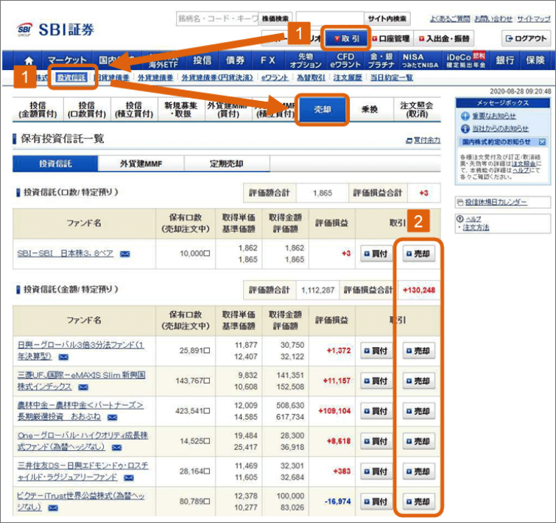The image size is (556, 523).
Task: Click the 注文履歴 sub-navigation link
Action: coord(348,77)
